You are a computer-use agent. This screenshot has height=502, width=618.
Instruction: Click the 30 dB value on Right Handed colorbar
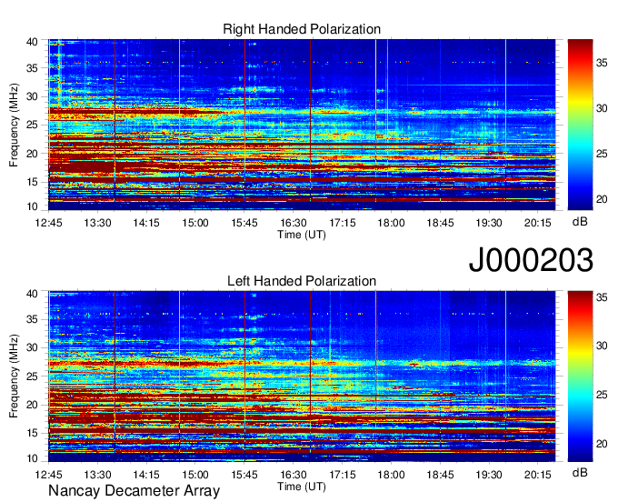[x=602, y=108]
